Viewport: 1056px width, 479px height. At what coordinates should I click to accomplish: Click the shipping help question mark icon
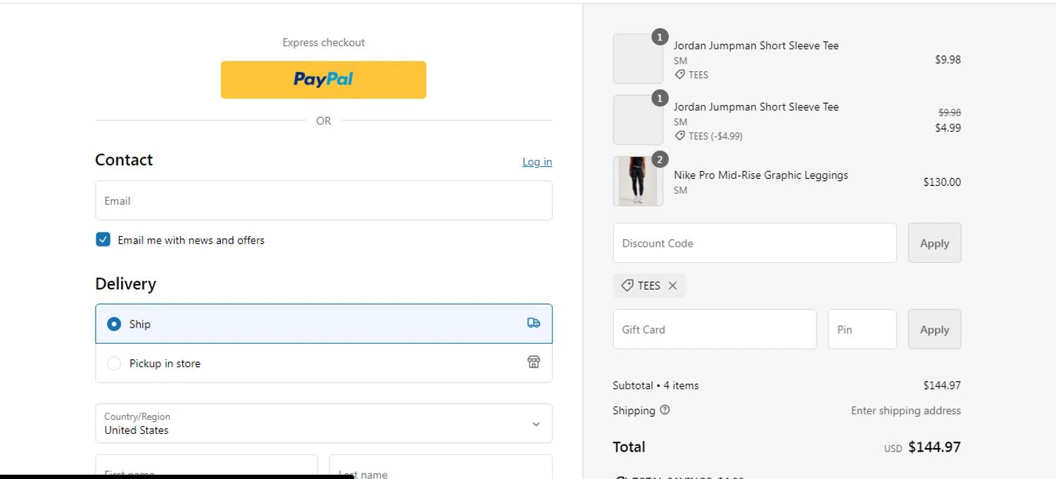click(x=665, y=410)
